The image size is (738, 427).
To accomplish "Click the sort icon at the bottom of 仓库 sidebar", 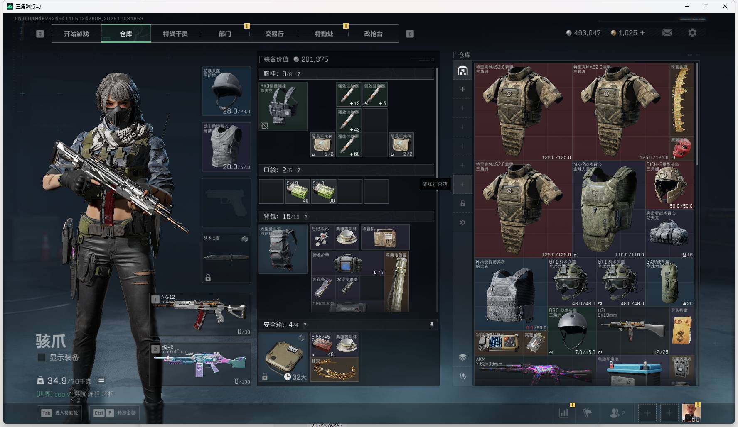I will coord(462,376).
